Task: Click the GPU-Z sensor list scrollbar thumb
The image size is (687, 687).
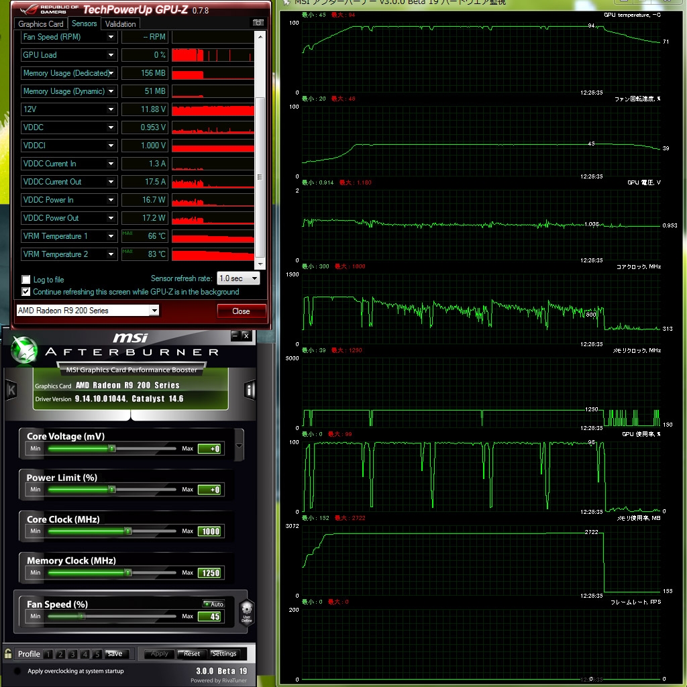Action: point(260,177)
